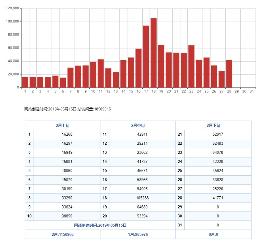The height and width of the screenshot is (242, 277).
Task: Click the day number 21 table cell
Action: (180, 134)
